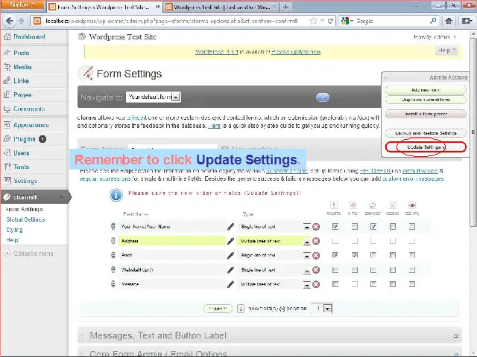
Task: Click the Update Settings button
Action: pyautogui.click(x=426, y=147)
